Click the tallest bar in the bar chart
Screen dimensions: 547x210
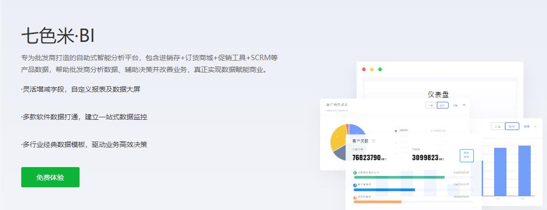point(524,171)
